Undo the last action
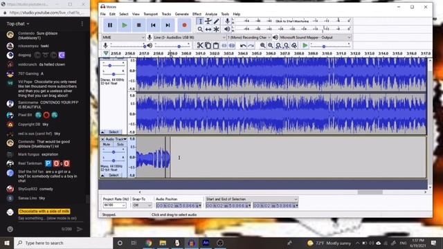 click(243, 46)
